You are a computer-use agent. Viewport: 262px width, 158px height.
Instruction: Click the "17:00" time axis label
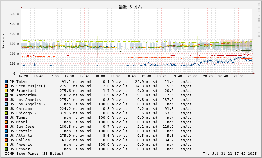click(x=54, y=76)
